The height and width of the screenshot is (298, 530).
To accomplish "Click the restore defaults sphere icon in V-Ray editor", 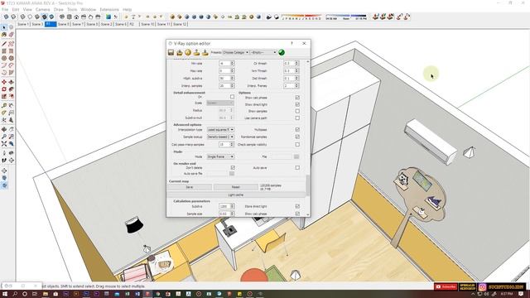I will click(188, 52).
